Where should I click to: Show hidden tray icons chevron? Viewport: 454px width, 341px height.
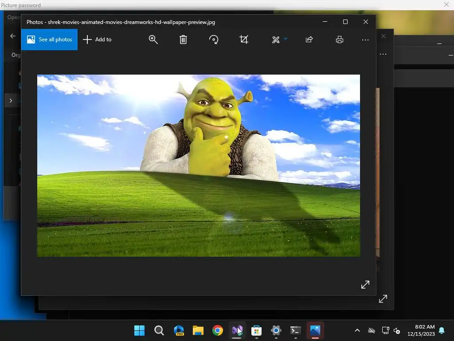tap(357, 330)
